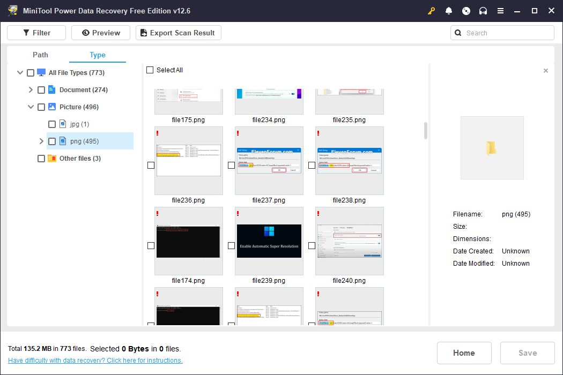
Task: Open the license key registration icon
Action: 431,11
